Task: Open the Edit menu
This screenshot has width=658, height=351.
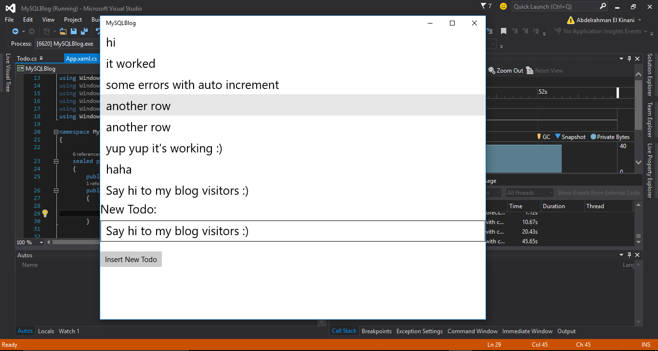Action: 28,20
